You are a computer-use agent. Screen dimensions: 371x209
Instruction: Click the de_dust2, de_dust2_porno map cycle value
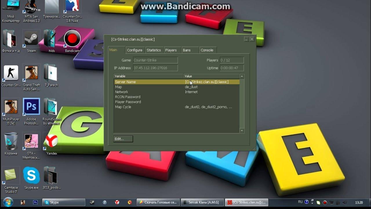(x=208, y=107)
